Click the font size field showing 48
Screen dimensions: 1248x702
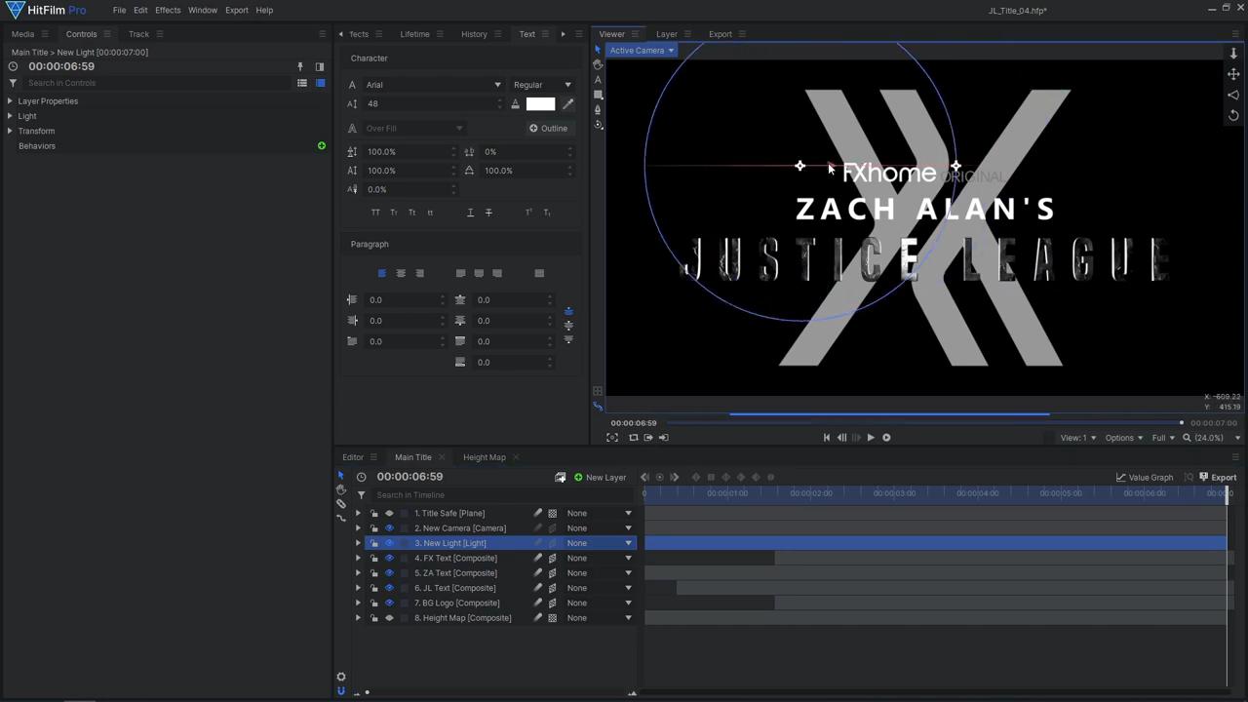coord(434,104)
